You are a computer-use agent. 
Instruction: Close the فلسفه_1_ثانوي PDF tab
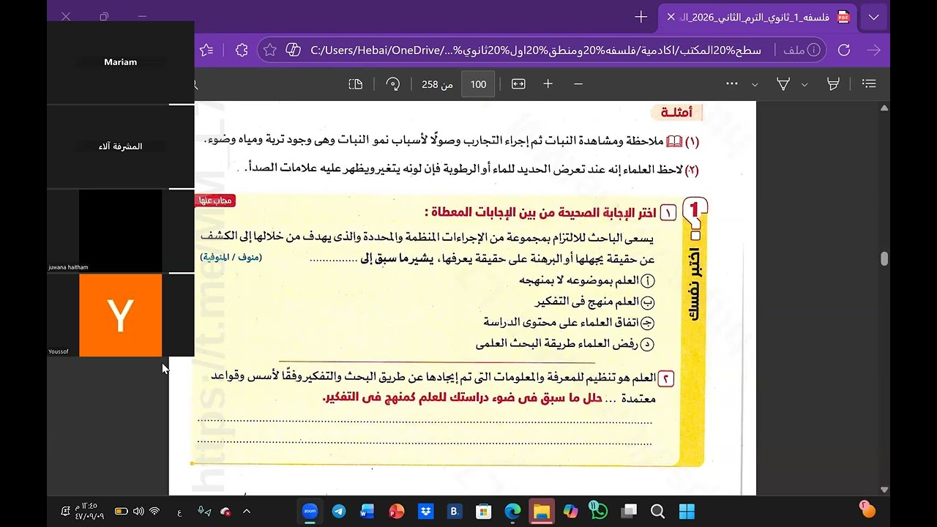tap(671, 17)
